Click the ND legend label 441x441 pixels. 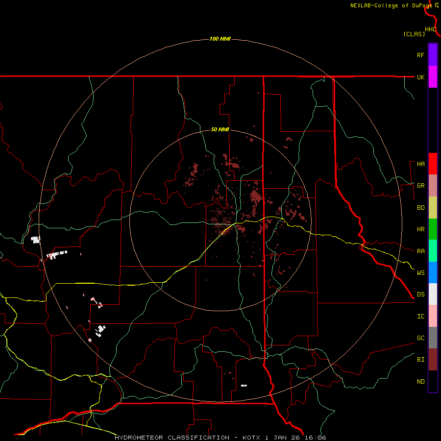420,382
